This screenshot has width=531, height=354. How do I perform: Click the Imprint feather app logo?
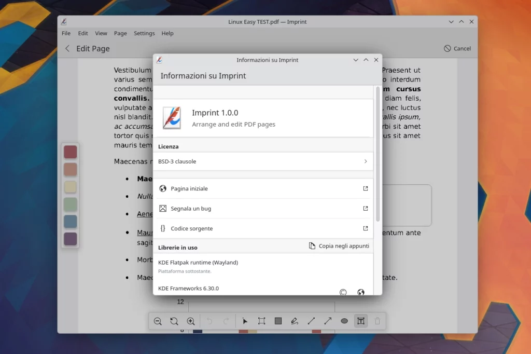(172, 118)
